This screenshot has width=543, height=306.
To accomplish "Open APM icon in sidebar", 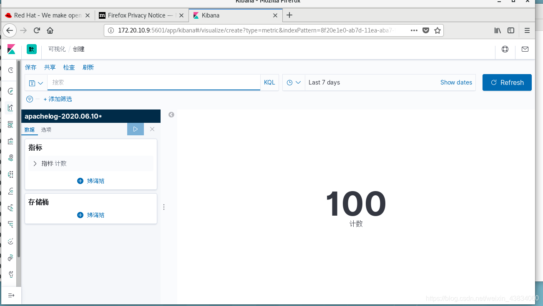I will point(11,224).
